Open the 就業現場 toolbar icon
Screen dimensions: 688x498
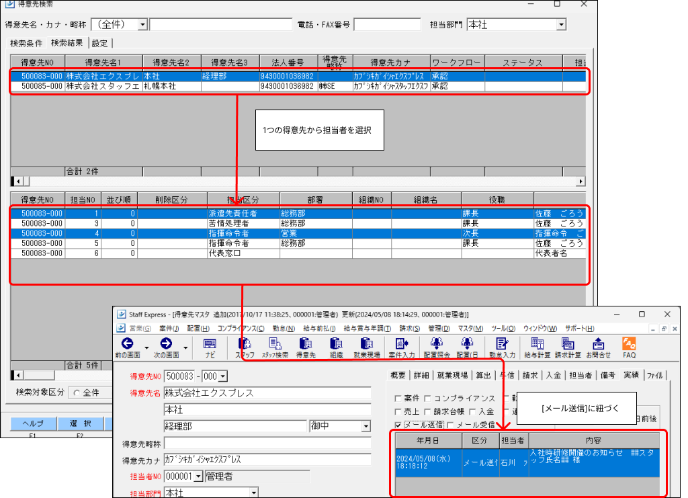pyautogui.click(x=367, y=343)
